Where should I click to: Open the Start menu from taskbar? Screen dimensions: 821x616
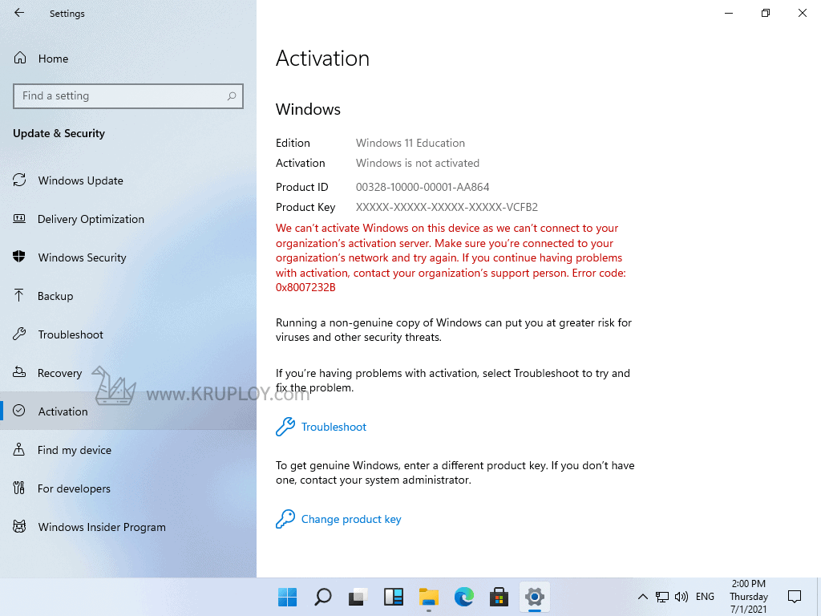(288, 597)
